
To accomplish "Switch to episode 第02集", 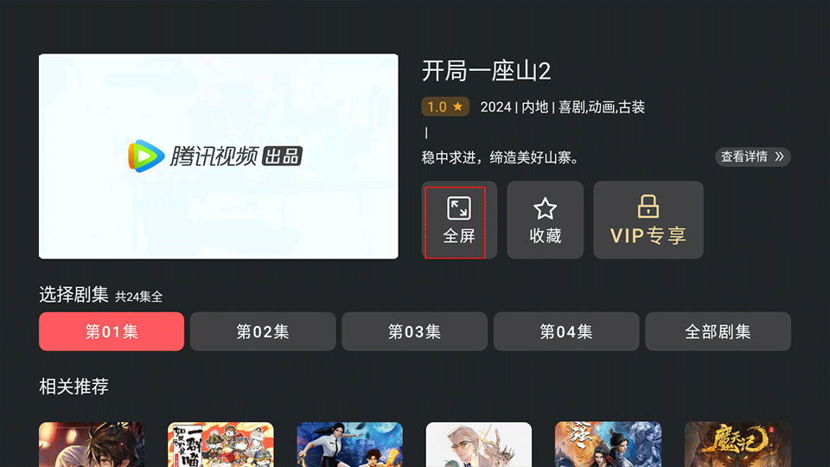I will point(263,331).
